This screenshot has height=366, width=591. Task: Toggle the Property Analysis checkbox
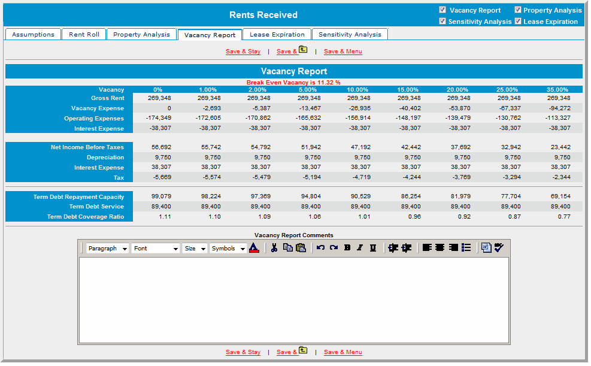pyautogui.click(x=518, y=10)
